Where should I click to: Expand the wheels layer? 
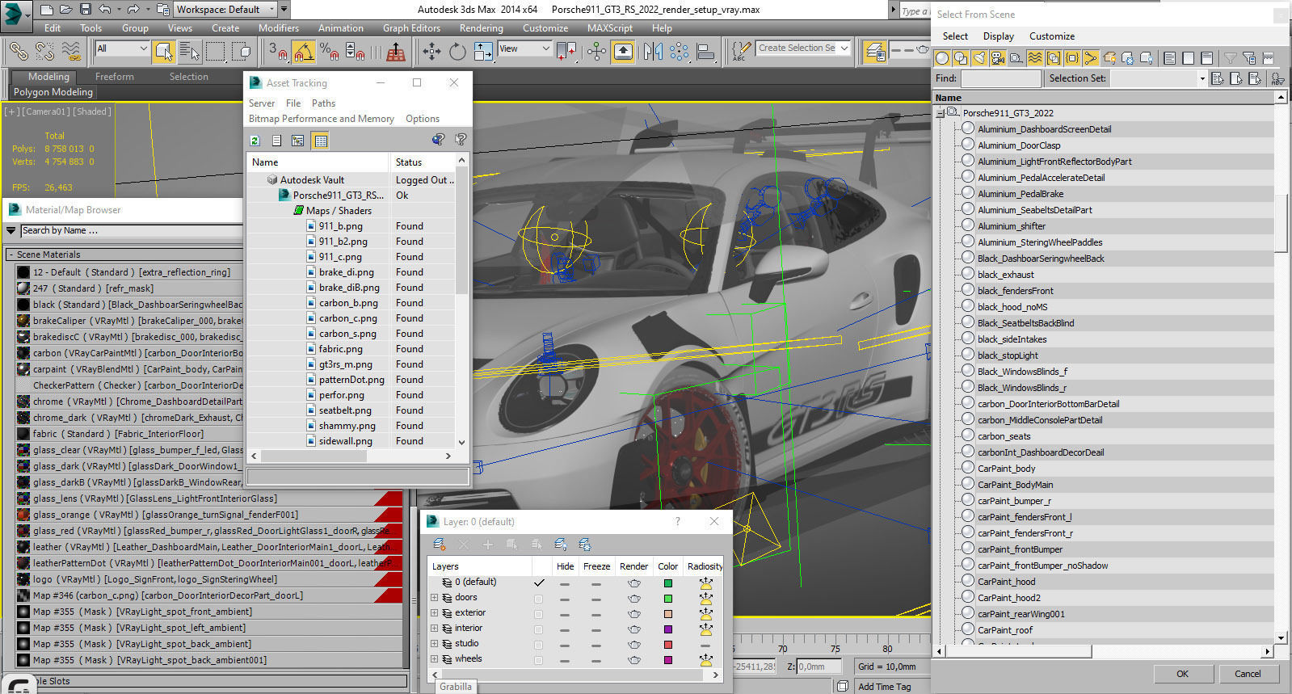pos(435,659)
